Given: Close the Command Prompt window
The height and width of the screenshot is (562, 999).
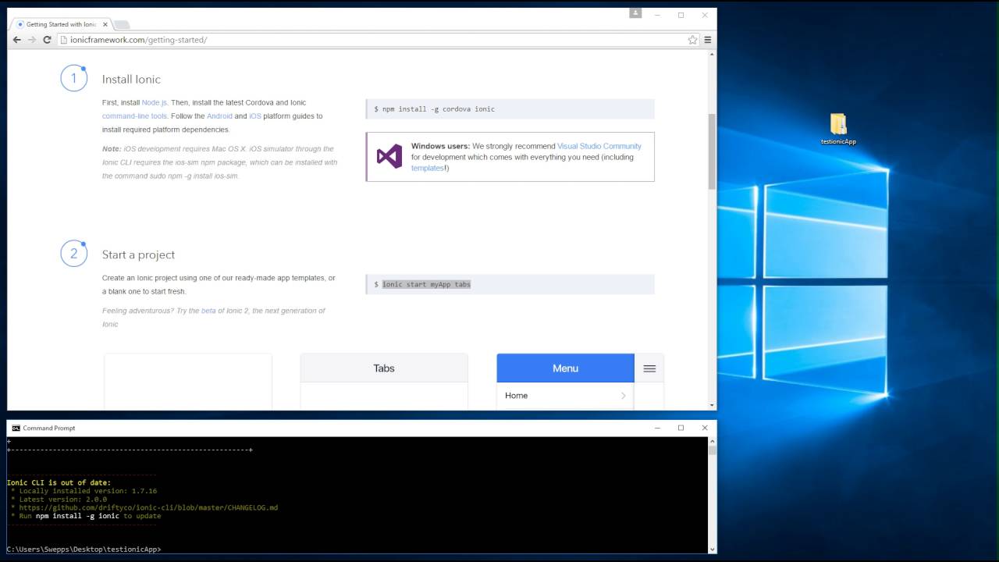Looking at the screenshot, I should click(705, 428).
